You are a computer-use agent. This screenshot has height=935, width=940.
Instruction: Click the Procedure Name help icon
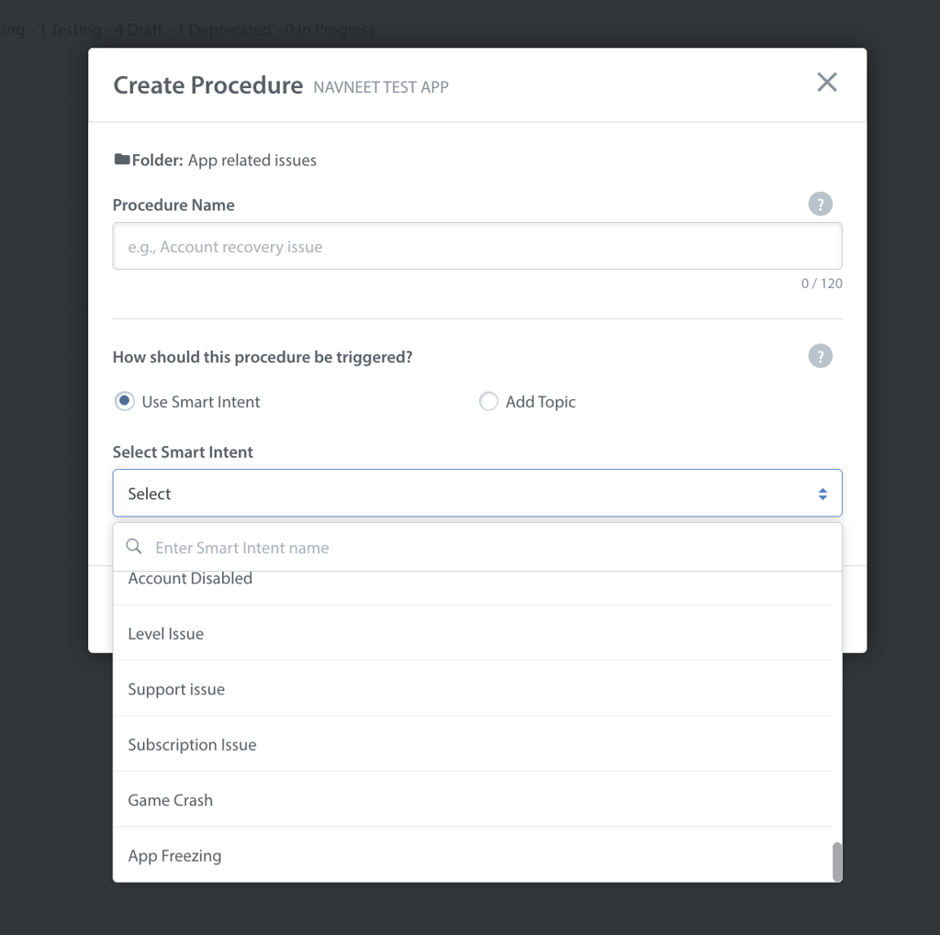(821, 205)
